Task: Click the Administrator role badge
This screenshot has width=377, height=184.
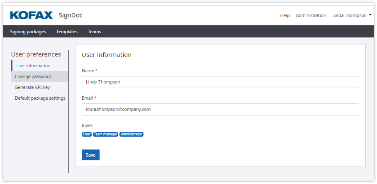Action: pos(131,134)
